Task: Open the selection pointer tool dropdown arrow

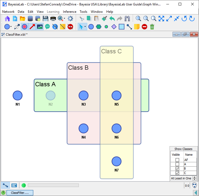Action: (x=85, y=27)
